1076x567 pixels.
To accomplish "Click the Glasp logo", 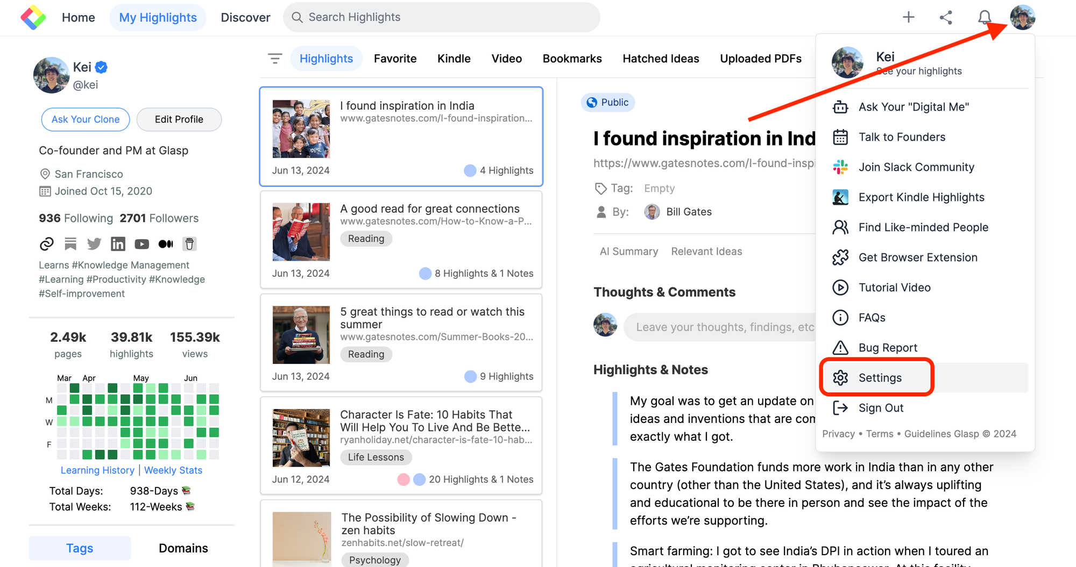I will 33,17.
